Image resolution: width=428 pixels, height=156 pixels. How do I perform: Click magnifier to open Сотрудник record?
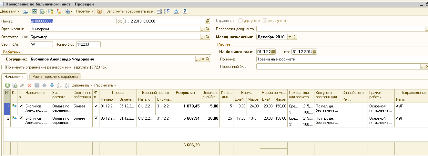point(208,59)
